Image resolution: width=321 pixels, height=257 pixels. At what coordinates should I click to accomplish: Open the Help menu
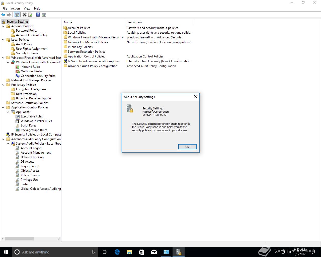click(37, 9)
